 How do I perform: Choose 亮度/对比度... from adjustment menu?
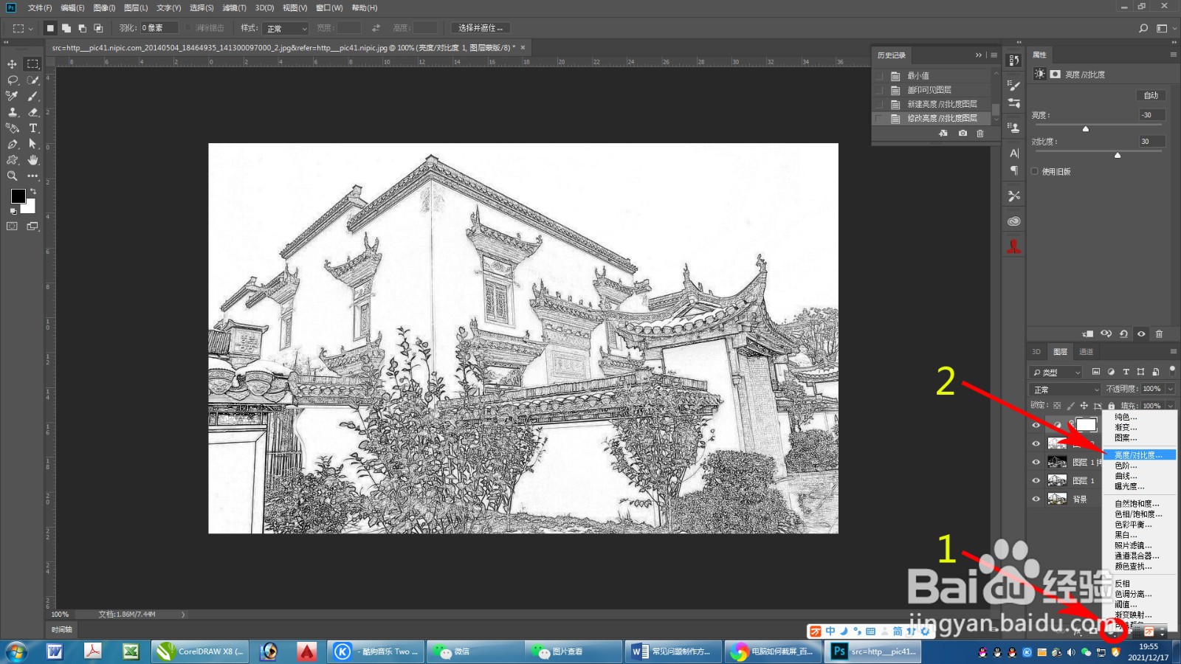[1139, 455]
